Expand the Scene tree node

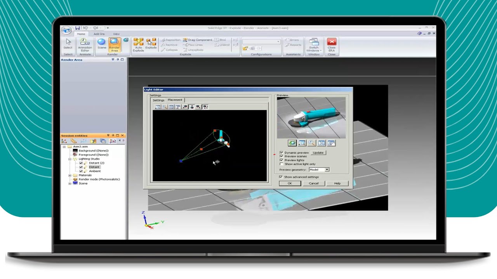point(70,183)
